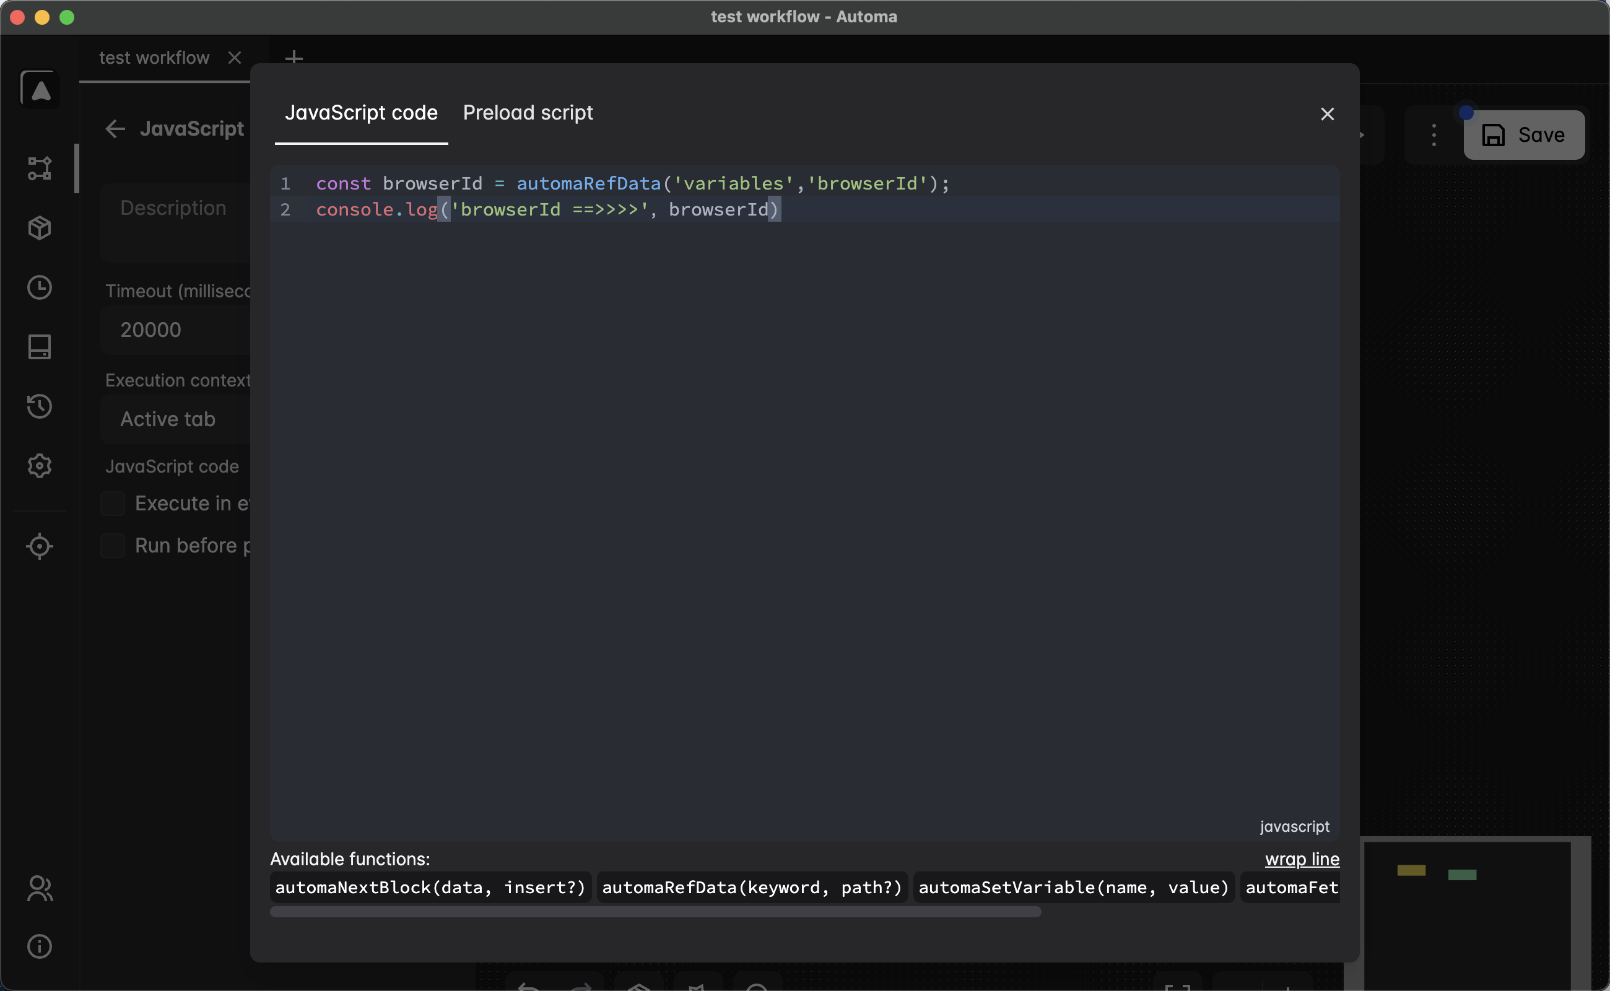Open the Schedule clock icon

click(x=40, y=288)
